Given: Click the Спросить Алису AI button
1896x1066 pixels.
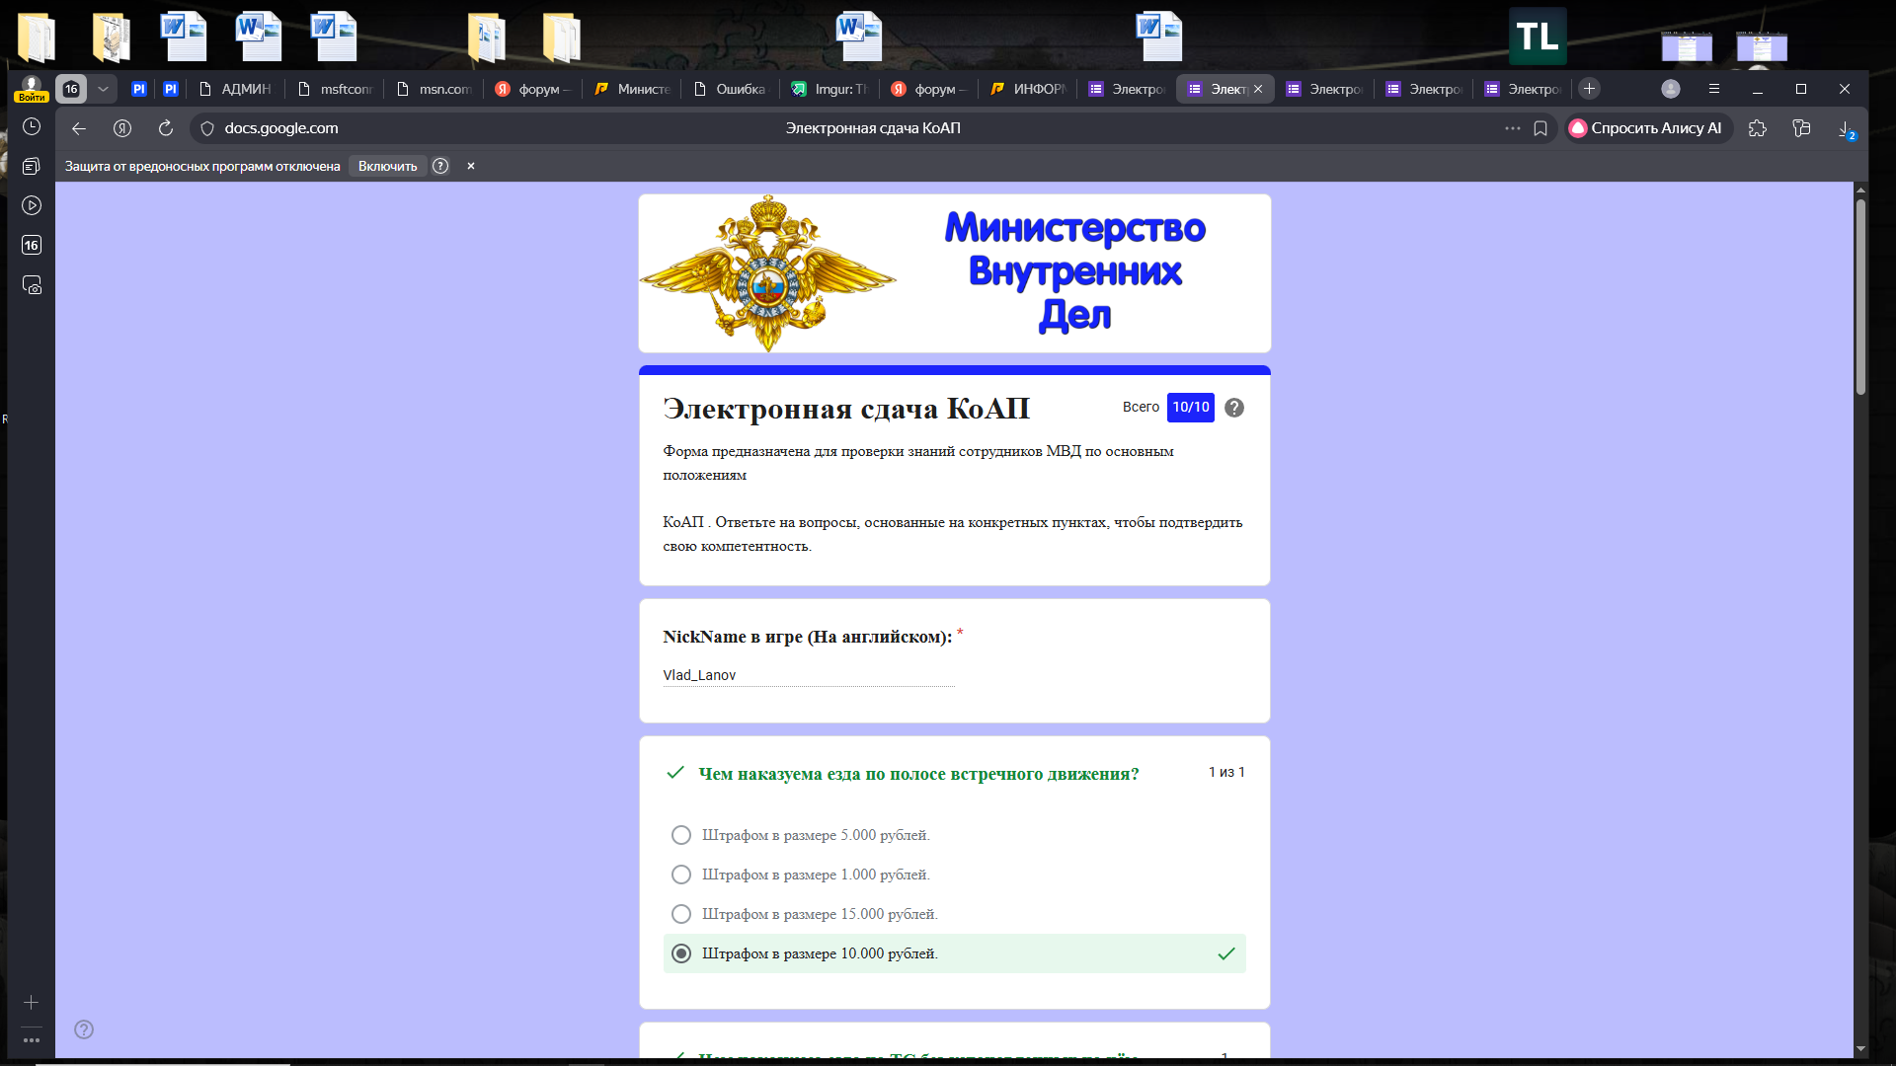Looking at the screenshot, I should (1646, 128).
